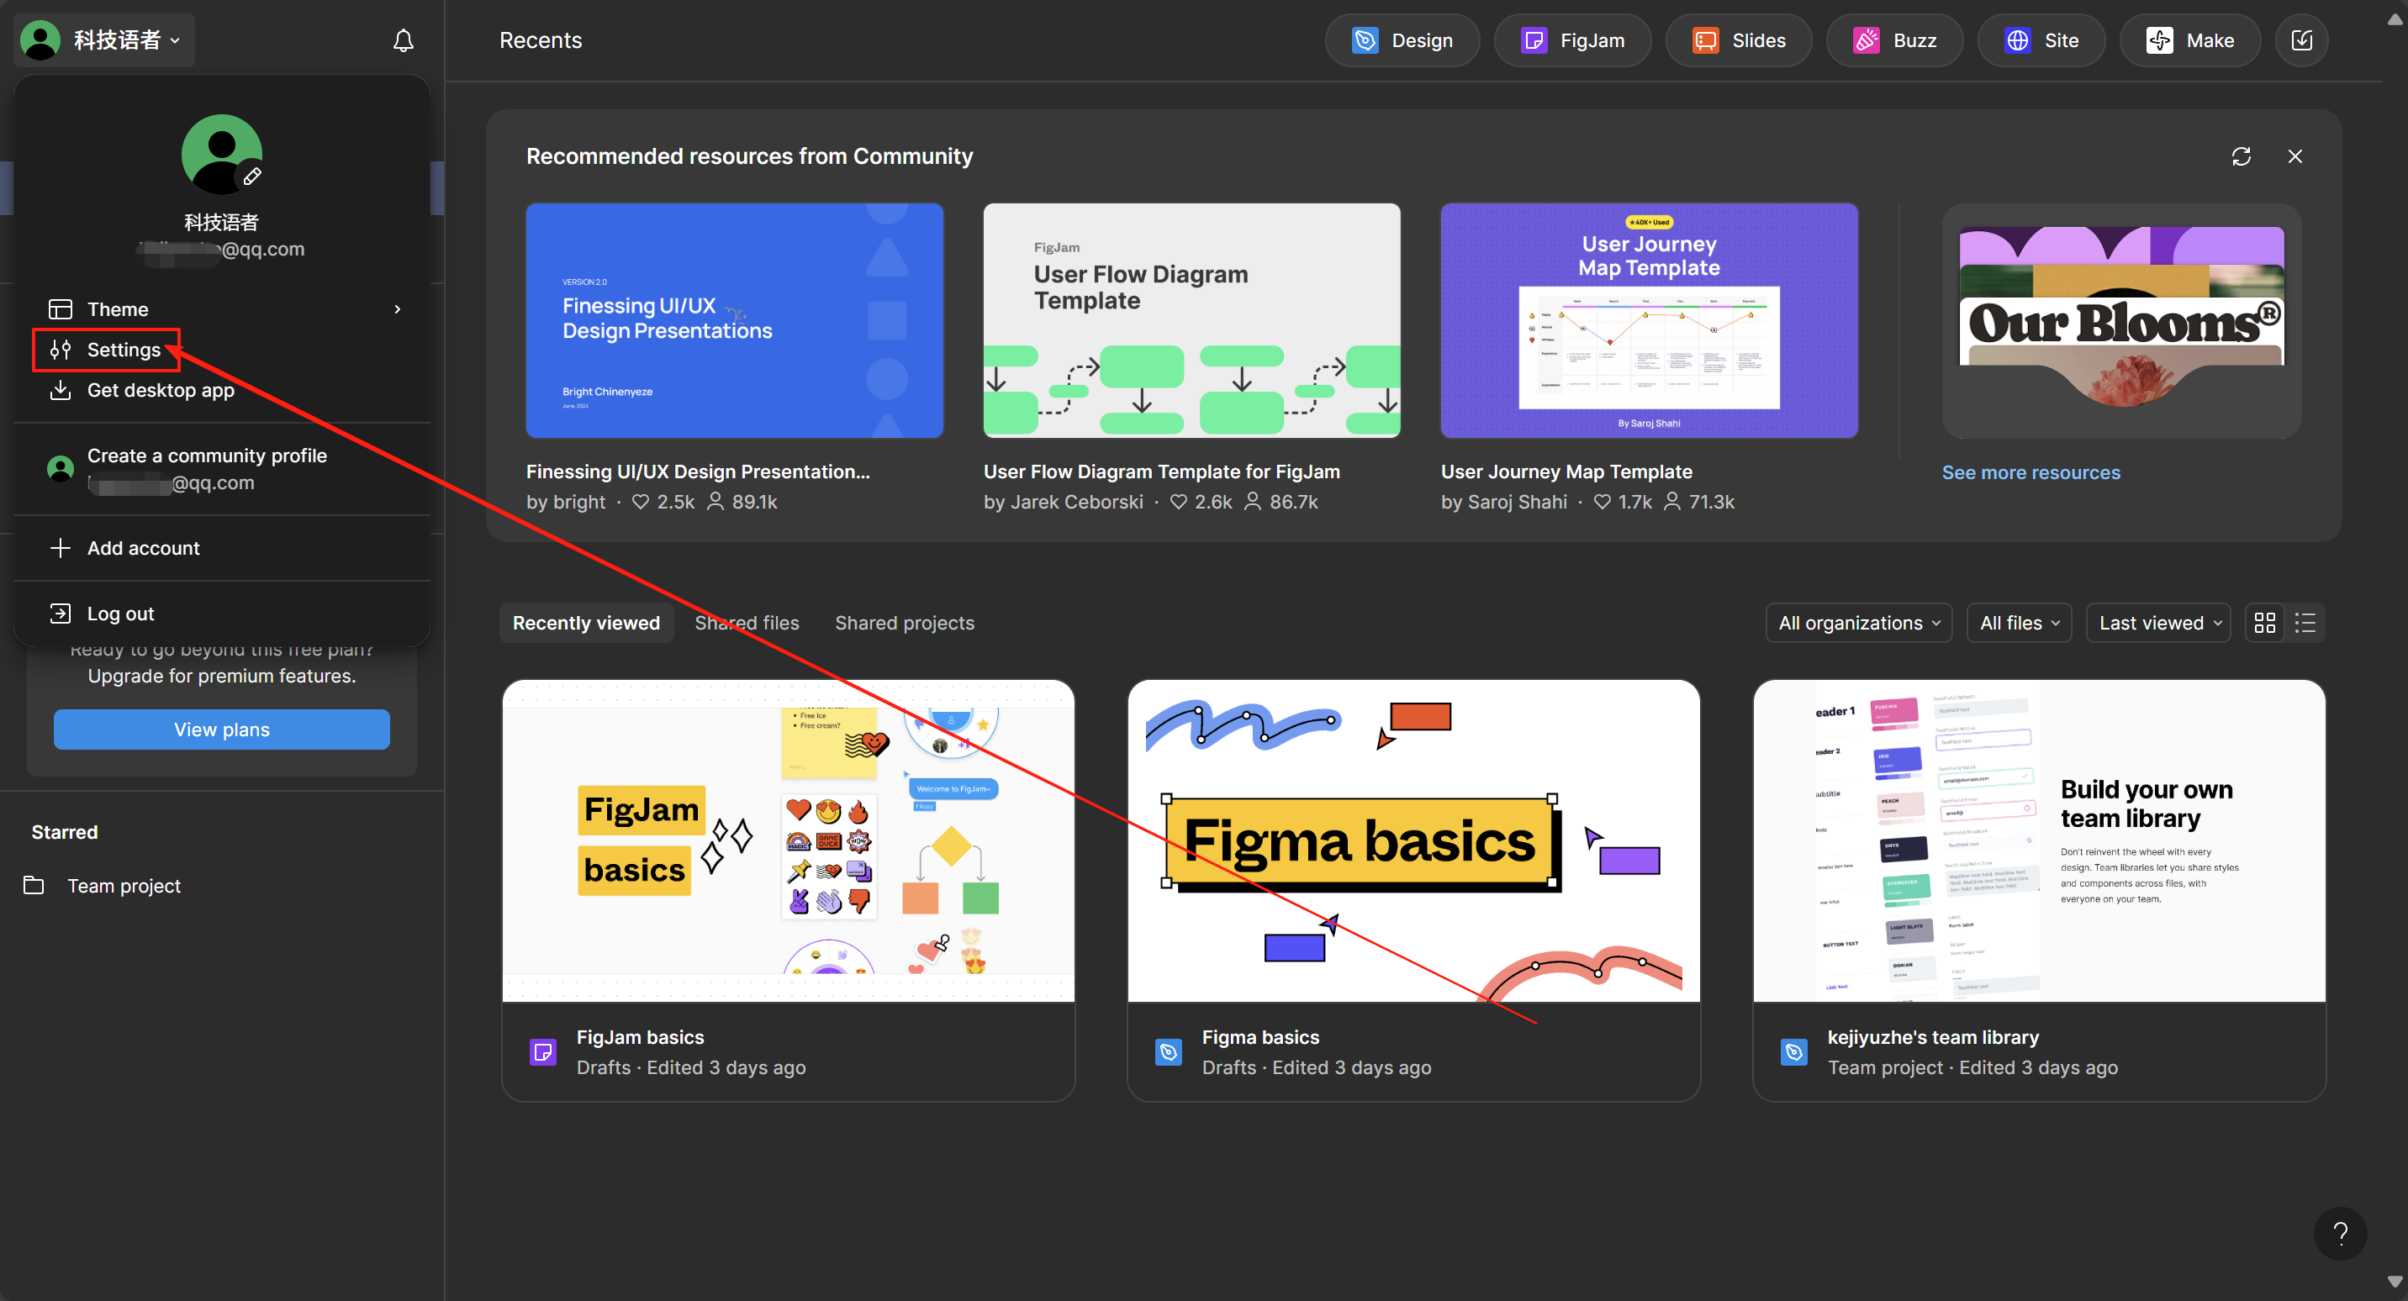Click the page's vertical scrollbar down arrow

(2394, 1282)
